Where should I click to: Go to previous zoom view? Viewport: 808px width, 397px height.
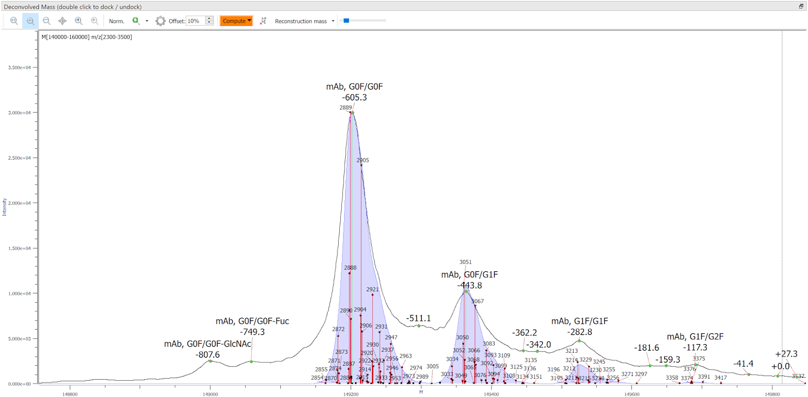pyautogui.click(x=78, y=21)
